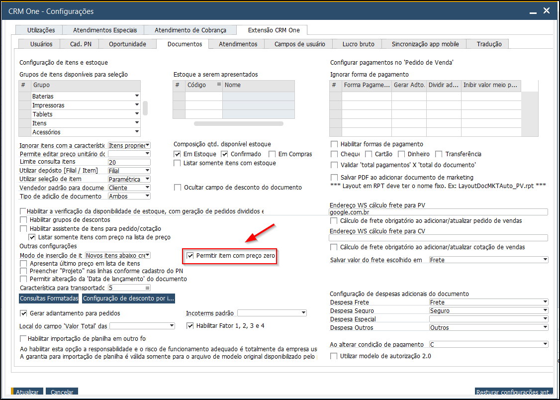560x400 pixels.
Task: Open Configuração de desconto por i... button
Action: [x=129, y=298]
